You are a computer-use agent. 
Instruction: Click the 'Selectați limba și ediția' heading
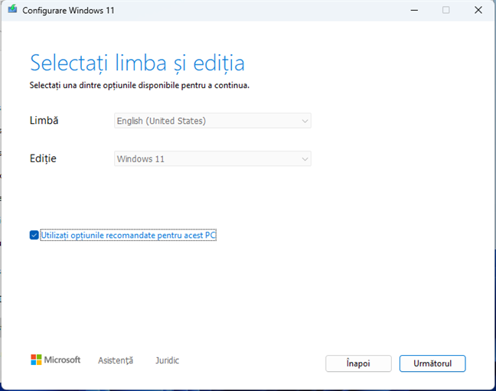click(x=137, y=63)
